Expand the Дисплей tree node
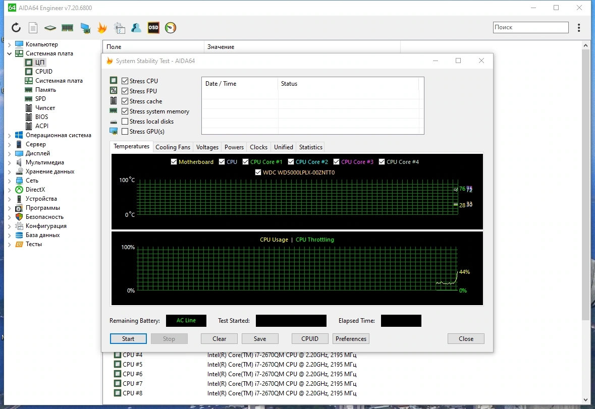 pyautogui.click(x=10, y=153)
